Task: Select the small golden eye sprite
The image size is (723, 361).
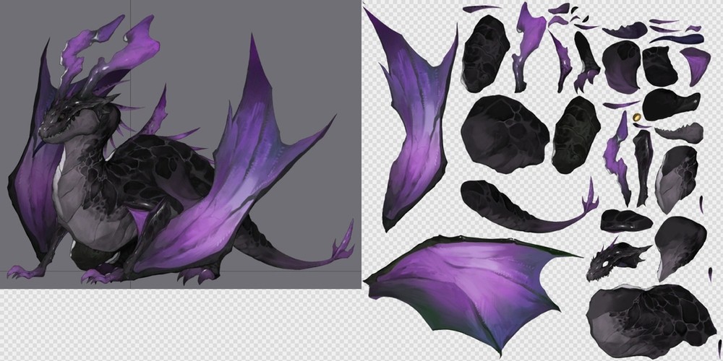Action: [x=636, y=116]
